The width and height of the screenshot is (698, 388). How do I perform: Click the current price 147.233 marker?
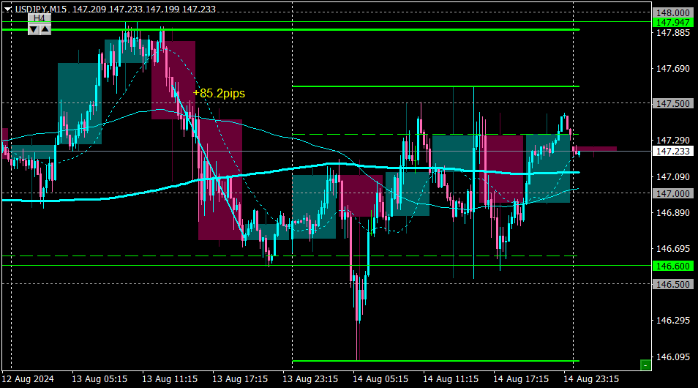(x=673, y=152)
